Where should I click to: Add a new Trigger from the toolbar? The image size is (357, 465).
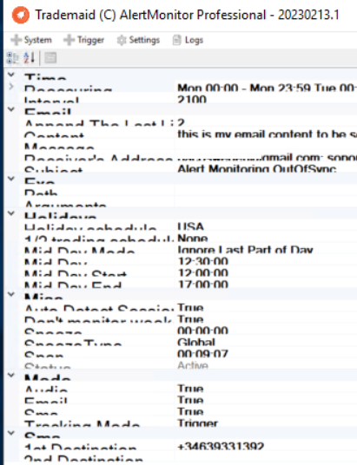(x=84, y=40)
